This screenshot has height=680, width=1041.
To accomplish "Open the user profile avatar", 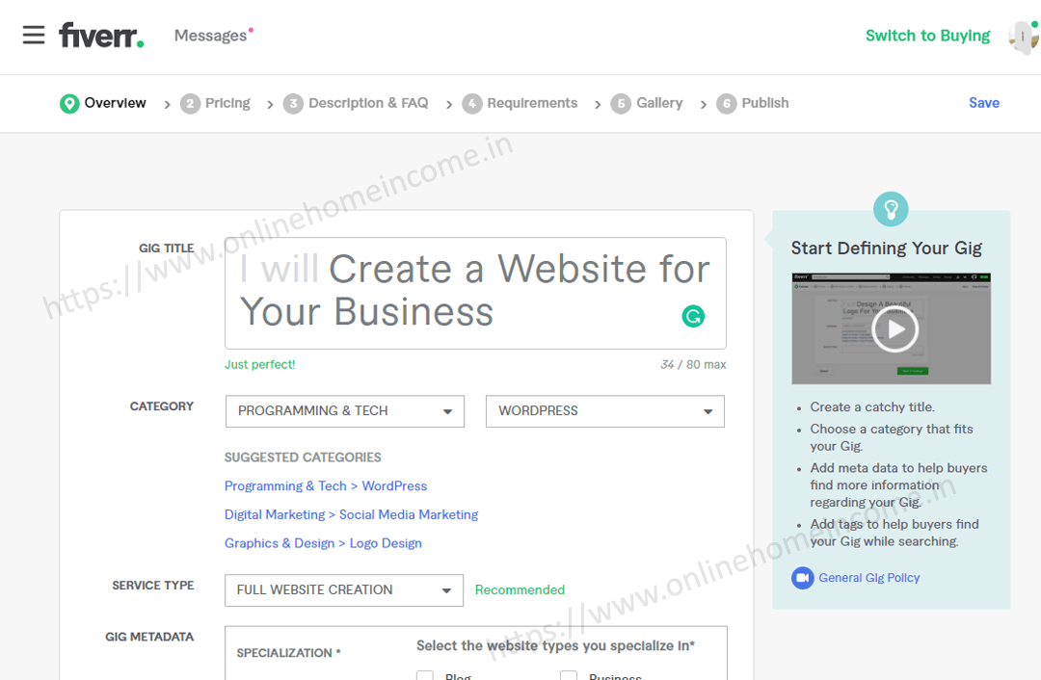I will click(1024, 36).
